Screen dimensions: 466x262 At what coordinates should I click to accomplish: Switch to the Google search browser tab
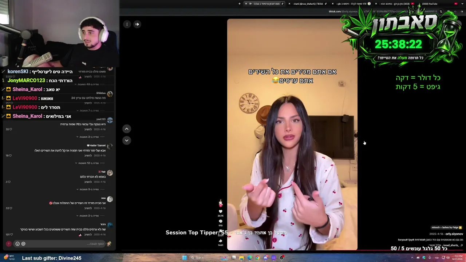[x=351, y=4]
